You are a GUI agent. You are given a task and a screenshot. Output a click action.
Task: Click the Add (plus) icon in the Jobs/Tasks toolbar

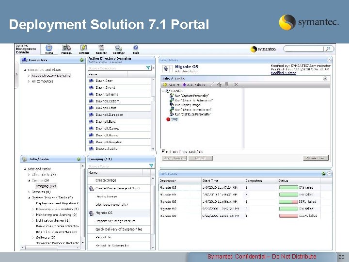click(184, 84)
